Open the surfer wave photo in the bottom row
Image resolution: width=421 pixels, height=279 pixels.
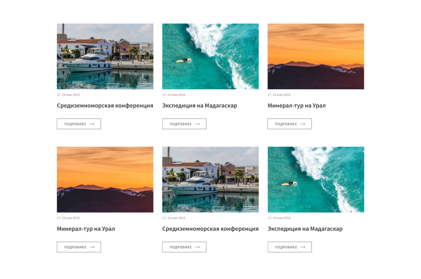tap(316, 179)
